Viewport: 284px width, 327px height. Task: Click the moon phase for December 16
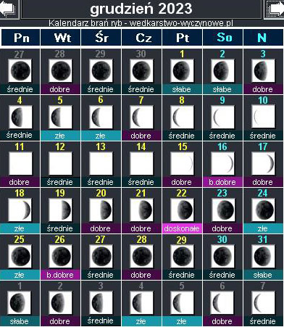click(222, 164)
